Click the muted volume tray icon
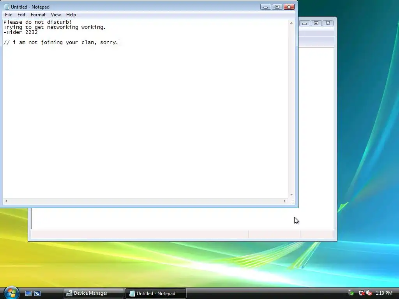Screen dimensions: 399x299 [x=369, y=293]
